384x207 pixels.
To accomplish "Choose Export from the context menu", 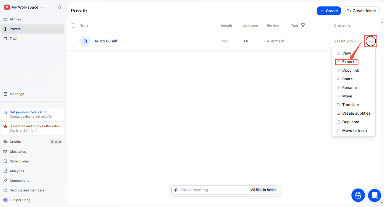I will (x=353, y=62).
